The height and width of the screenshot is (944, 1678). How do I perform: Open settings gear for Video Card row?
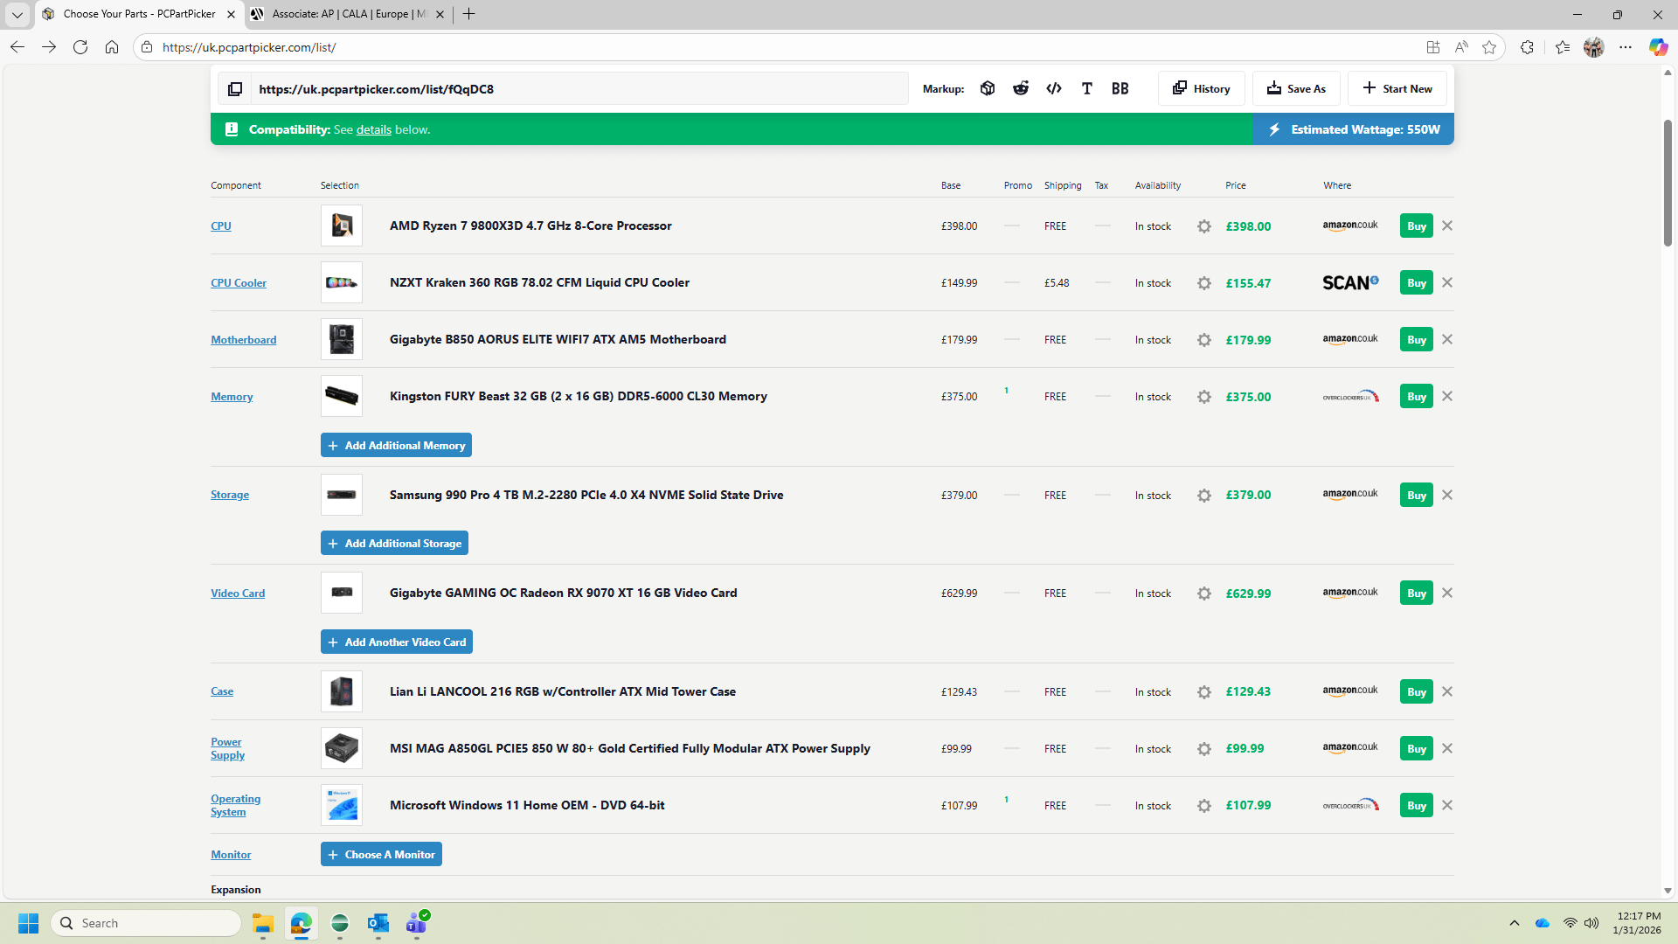pyautogui.click(x=1204, y=593)
